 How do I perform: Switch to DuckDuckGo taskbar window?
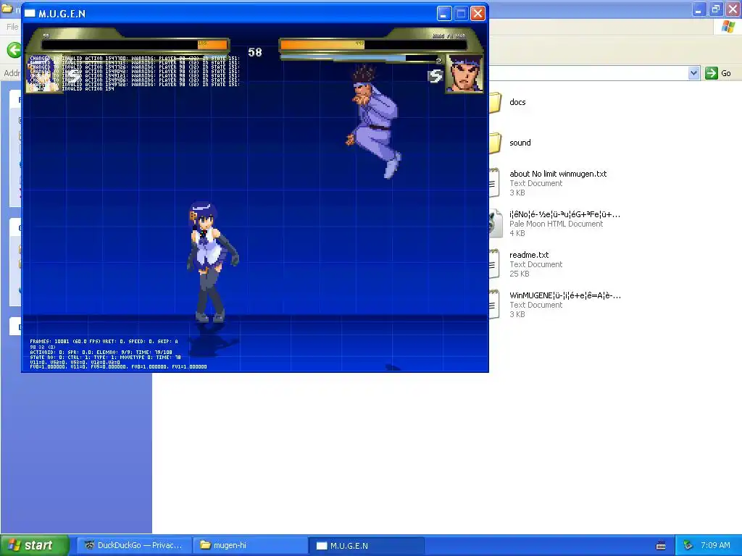(x=133, y=545)
